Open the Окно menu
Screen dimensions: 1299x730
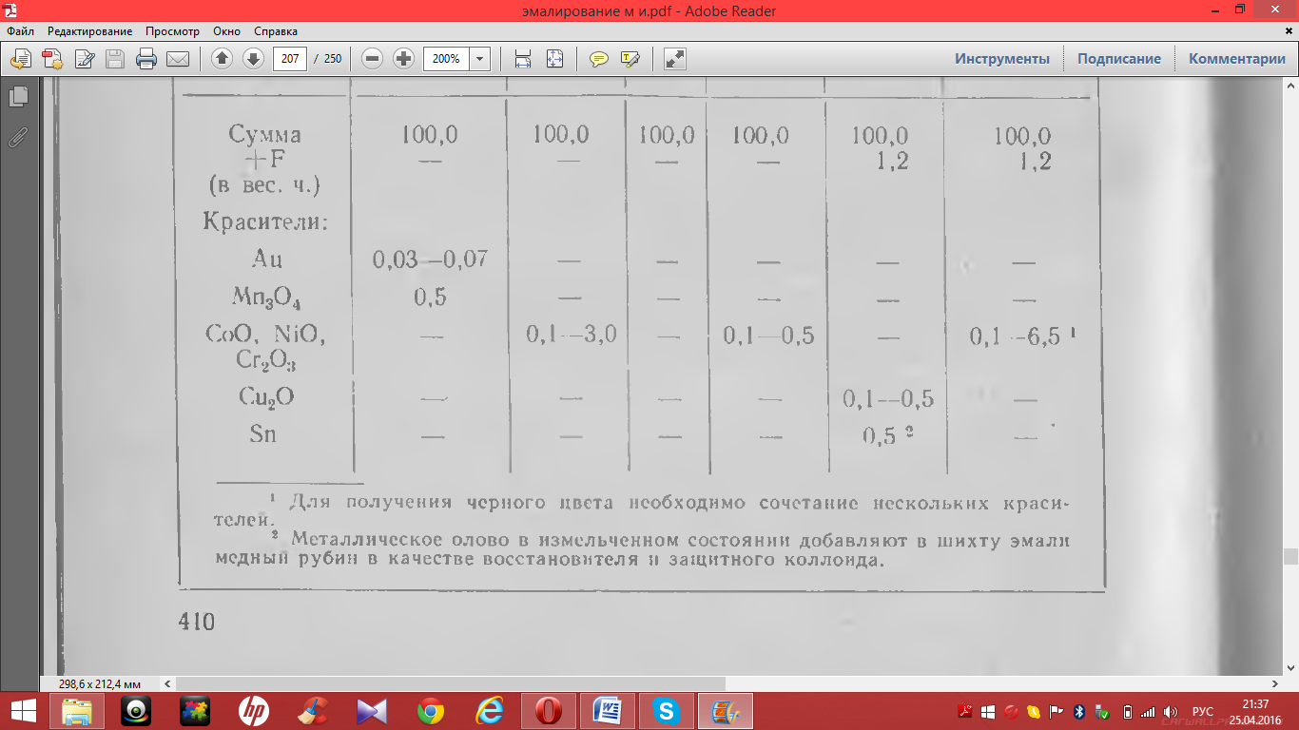(x=226, y=31)
